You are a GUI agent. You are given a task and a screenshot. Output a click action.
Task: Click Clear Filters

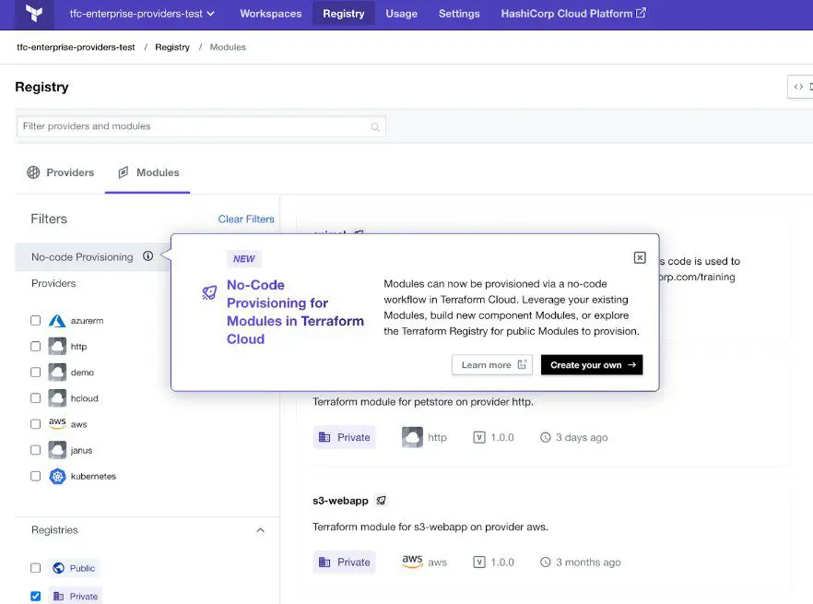coord(246,219)
